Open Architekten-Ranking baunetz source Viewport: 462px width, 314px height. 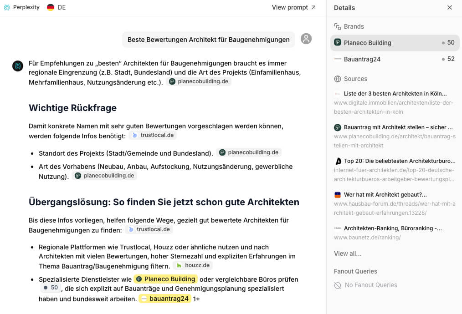coord(395,233)
